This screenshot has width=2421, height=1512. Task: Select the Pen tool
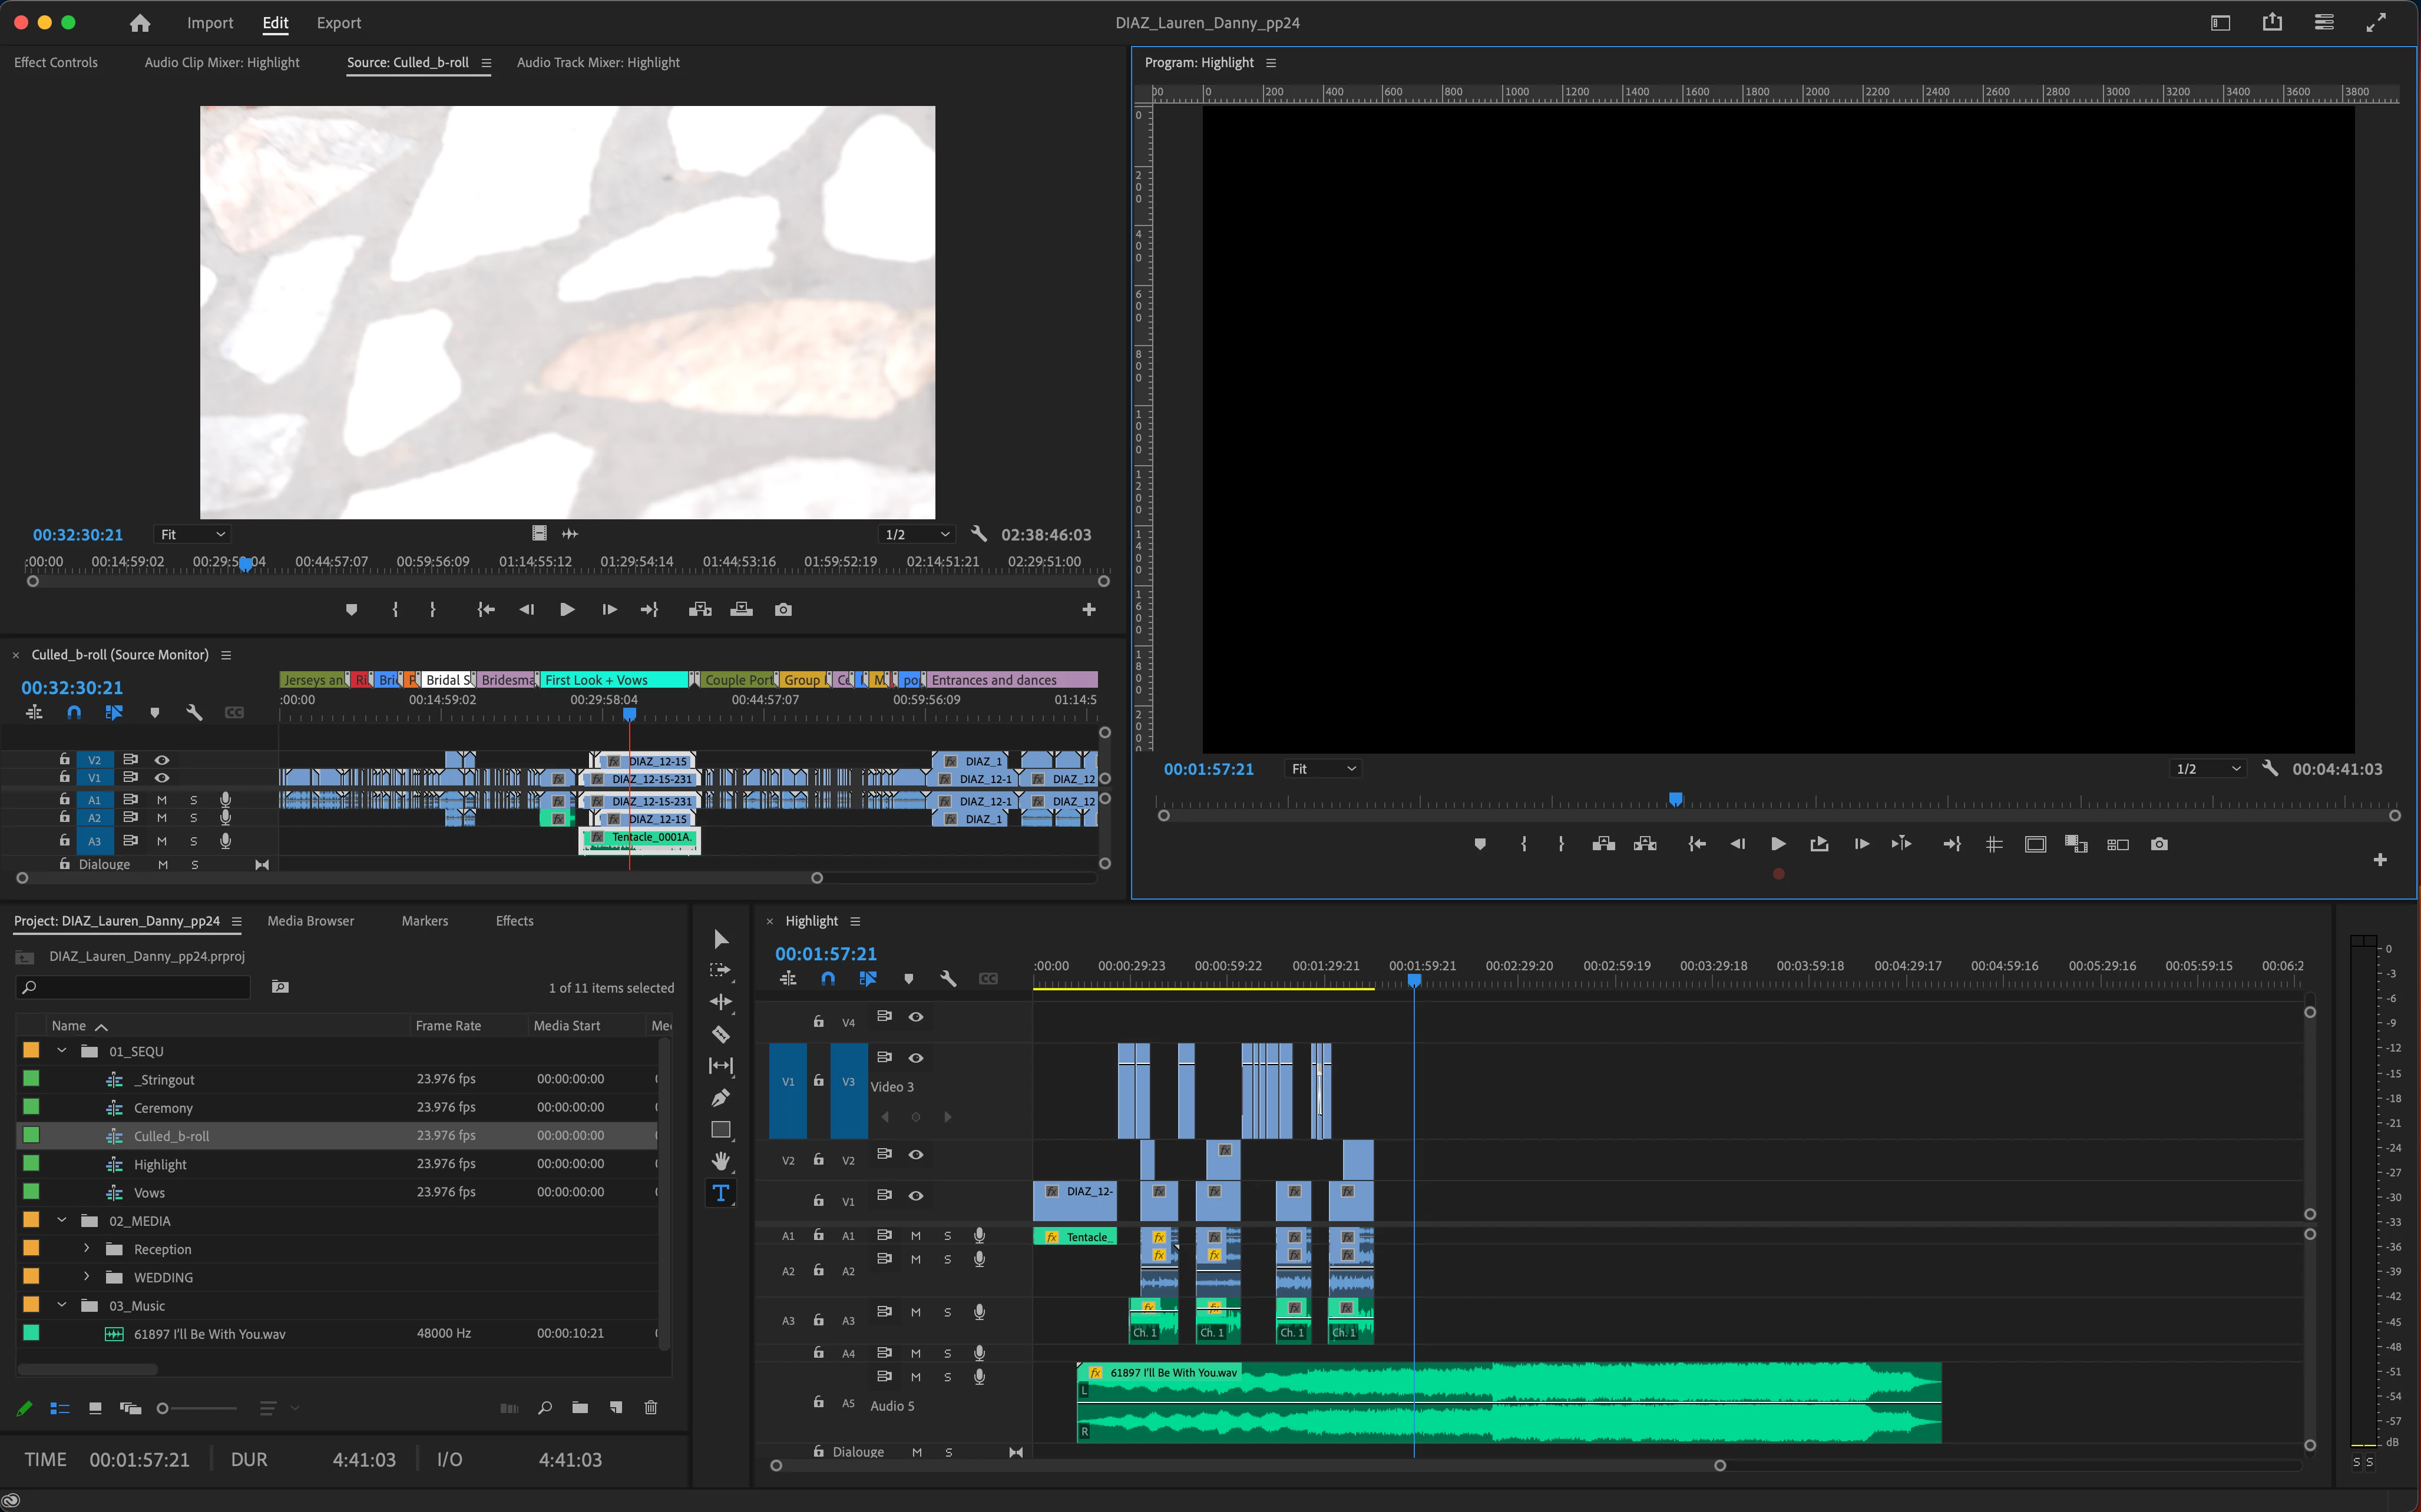tap(720, 1098)
